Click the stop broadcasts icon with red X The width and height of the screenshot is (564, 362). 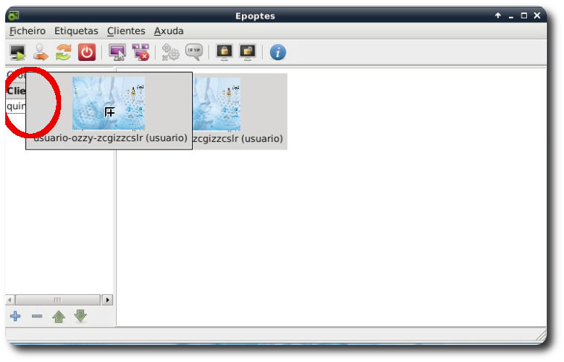(140, 52)
